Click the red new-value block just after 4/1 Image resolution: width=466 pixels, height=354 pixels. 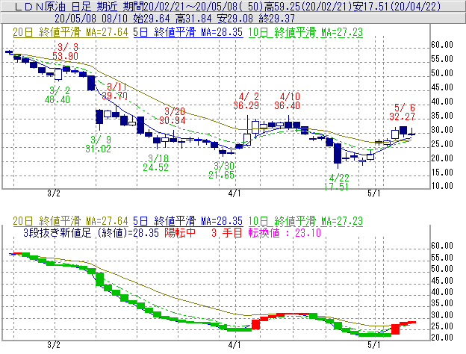255,325
